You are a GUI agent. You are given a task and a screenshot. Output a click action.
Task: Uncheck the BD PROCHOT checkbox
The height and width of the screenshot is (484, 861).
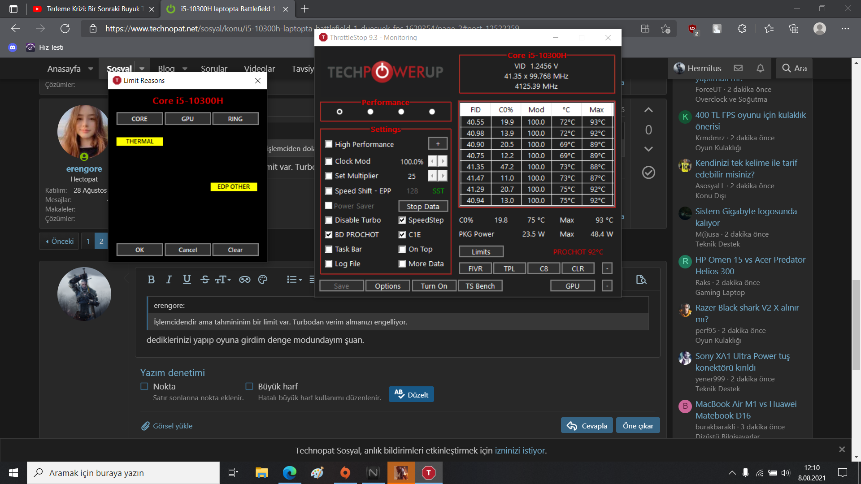click(x=329, y=234)
